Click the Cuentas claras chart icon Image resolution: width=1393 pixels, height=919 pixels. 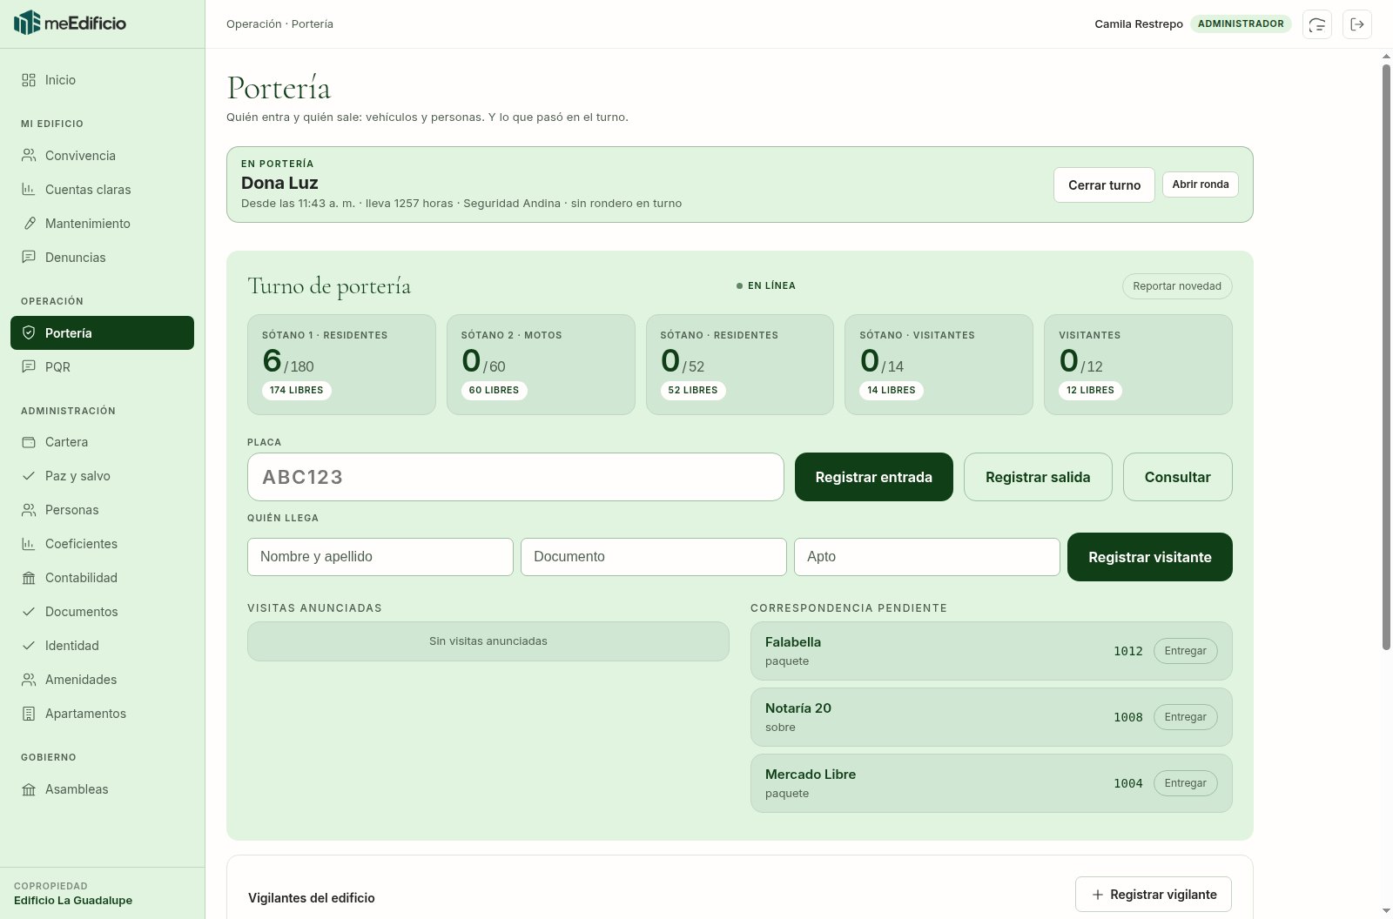(x=29, y=190)
